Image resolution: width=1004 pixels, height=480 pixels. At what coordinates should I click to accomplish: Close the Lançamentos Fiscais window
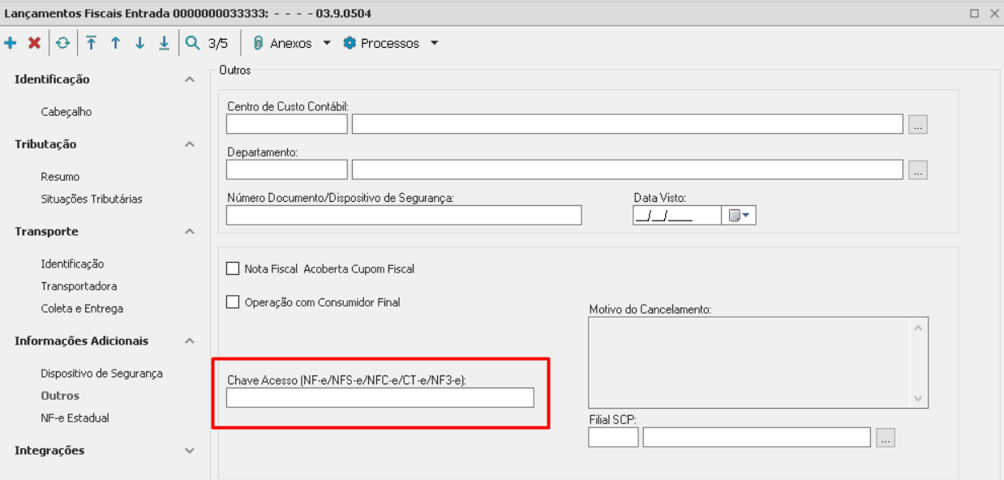[993, 14]
